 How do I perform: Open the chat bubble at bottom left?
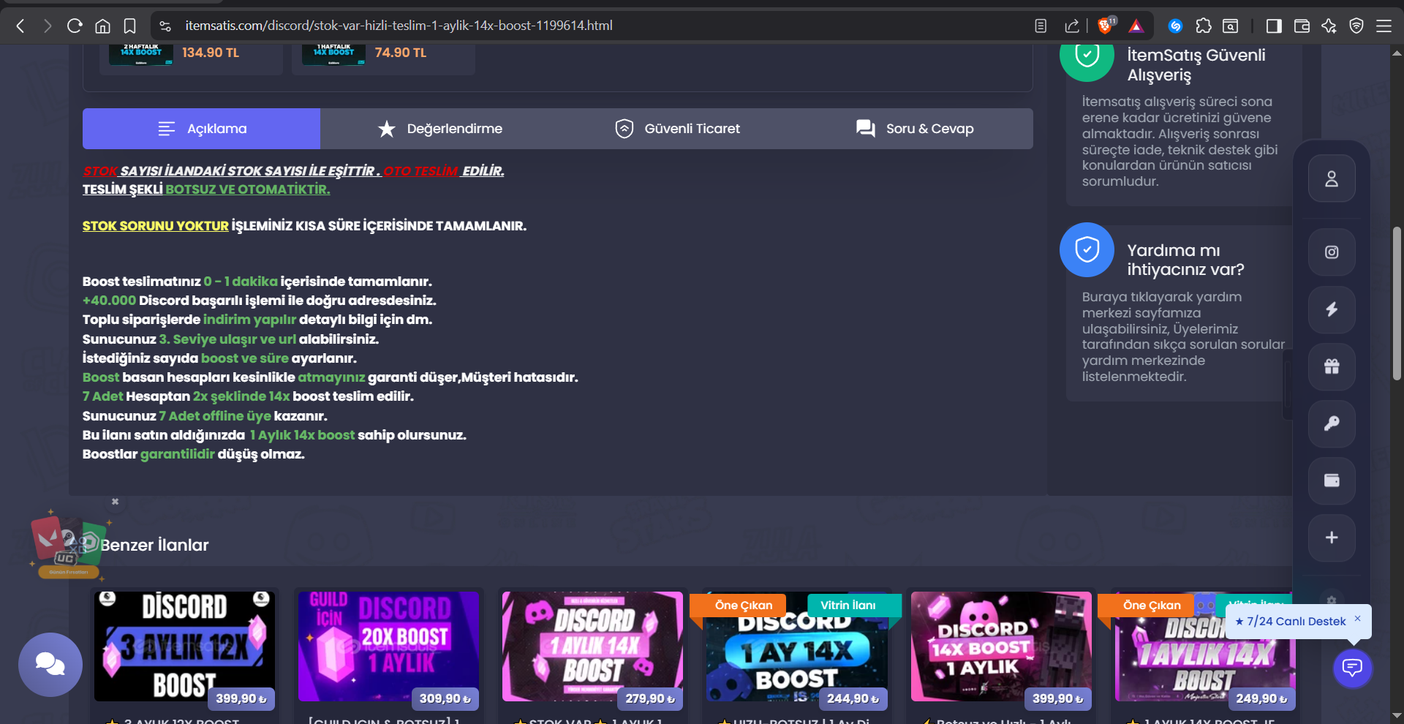click(50, 664)
